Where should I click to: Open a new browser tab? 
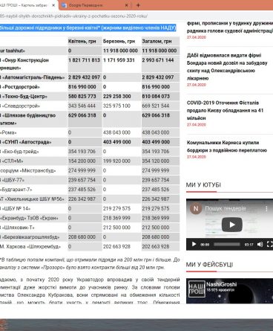138,5
